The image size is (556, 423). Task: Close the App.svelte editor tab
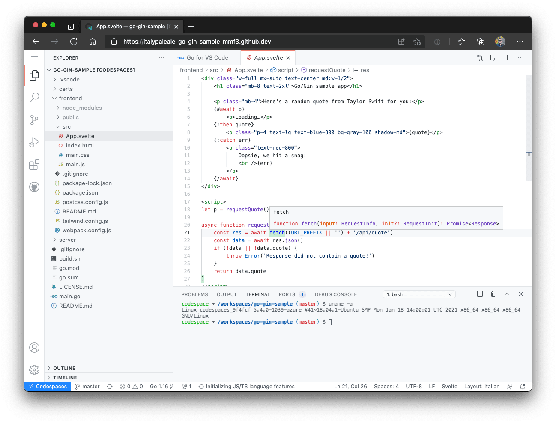[x=288, y=58]
